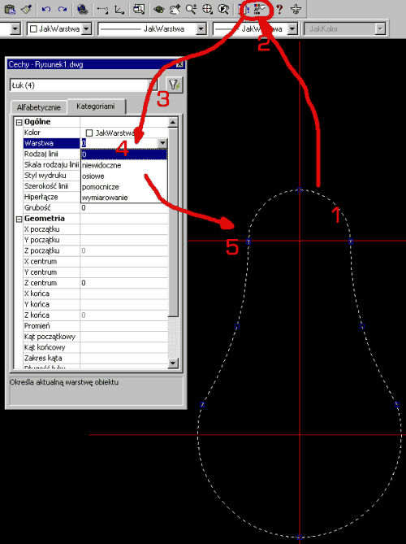This screenshot has height=544, width=406.
Task: Open the Insert Hyperlink globe icon
Action: click(x=83, y=10)
